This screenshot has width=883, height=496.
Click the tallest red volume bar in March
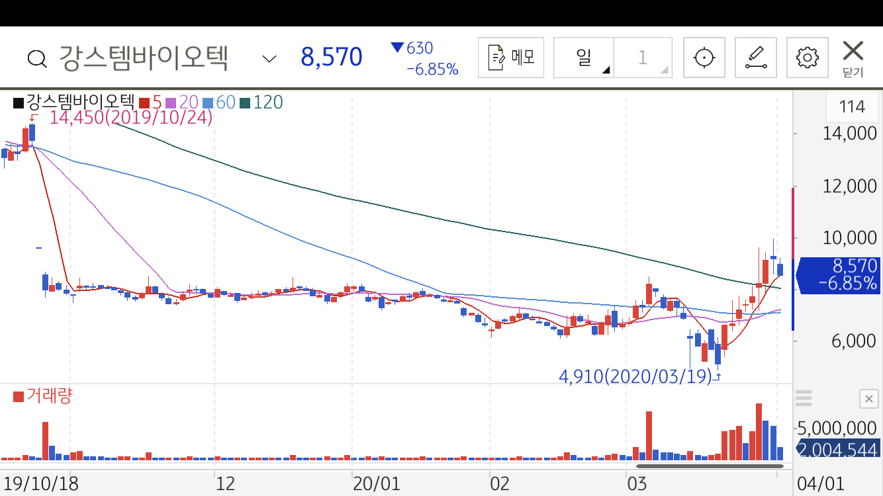pos(759,432)
